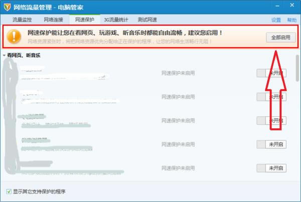Open the 流量监控 tab
This screenshot has height=202, width=301.
pos(22,20)
